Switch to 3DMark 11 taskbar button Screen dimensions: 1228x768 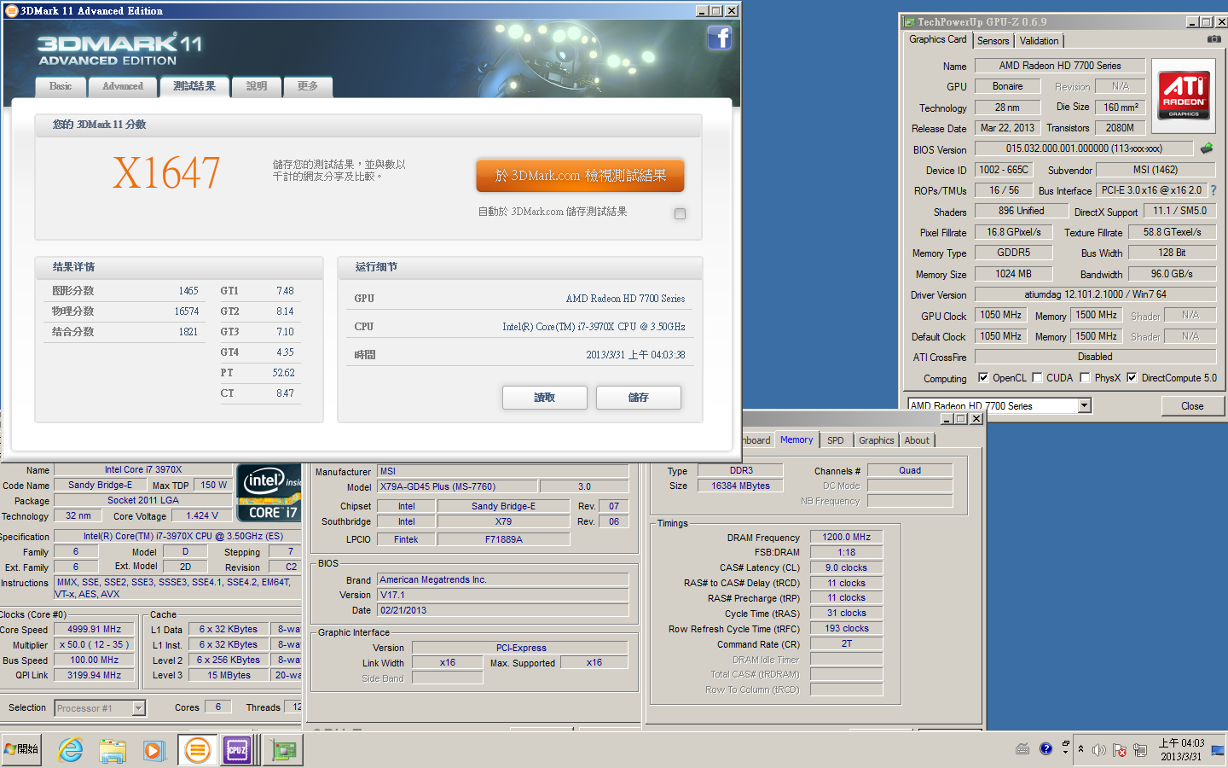tap(198, 750)
